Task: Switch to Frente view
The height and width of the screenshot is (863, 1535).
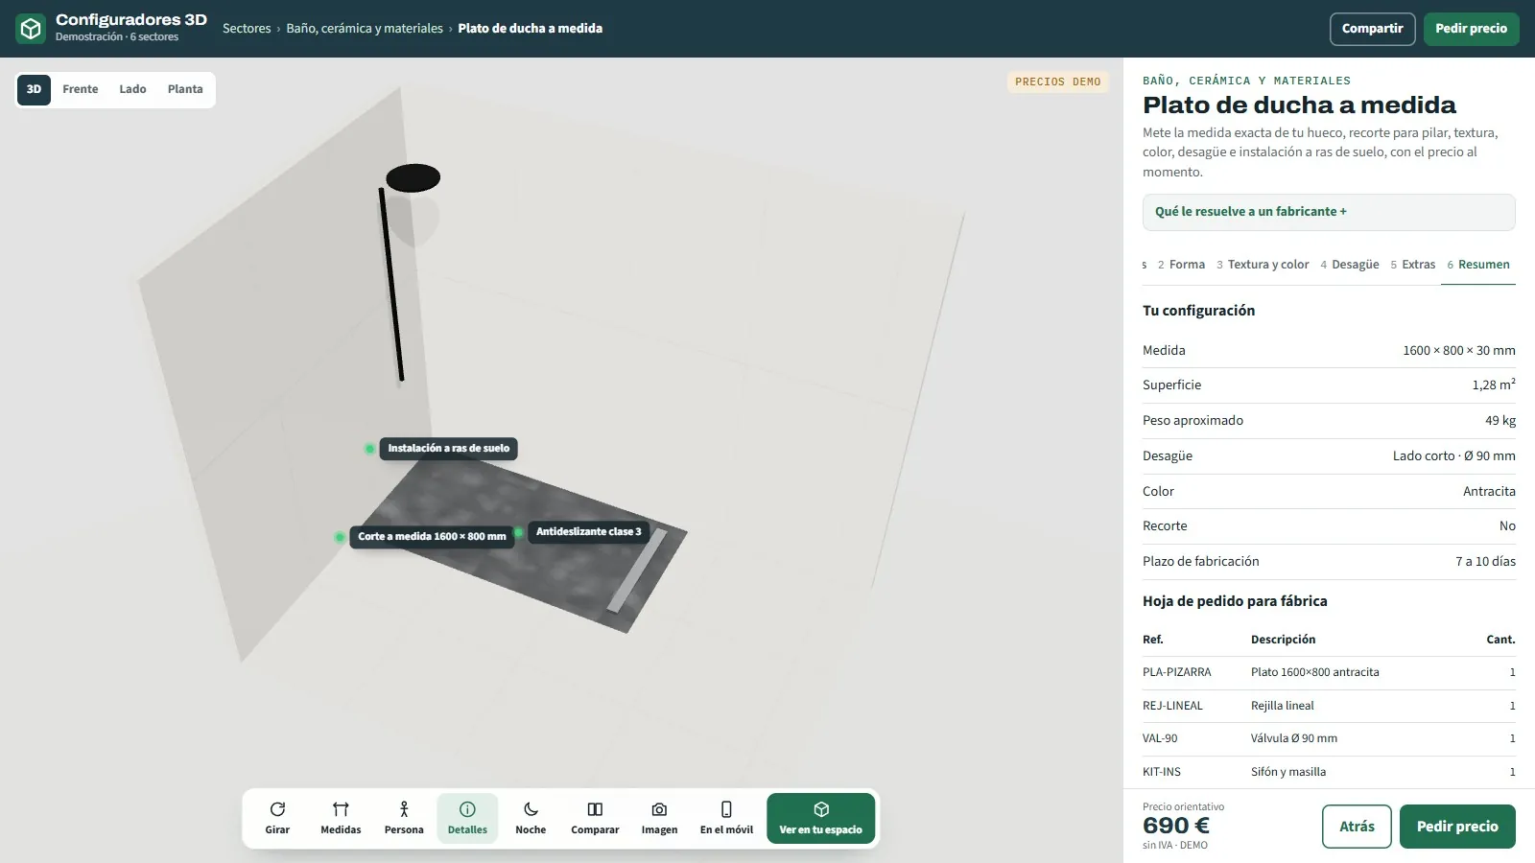Action: (81, 89)
